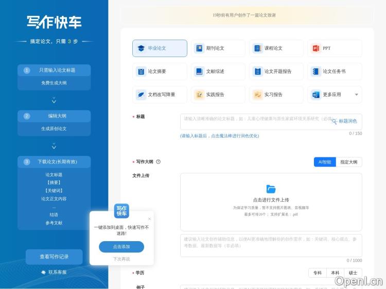Open 查看写作记录 in the sidebar

(x=54, y=257)
